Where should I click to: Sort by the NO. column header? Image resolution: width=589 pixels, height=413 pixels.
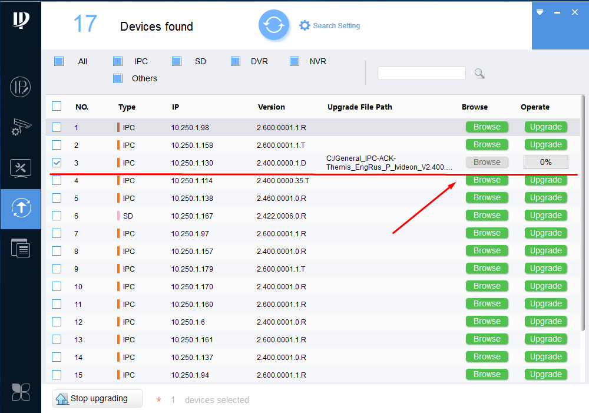pos(82,107)
